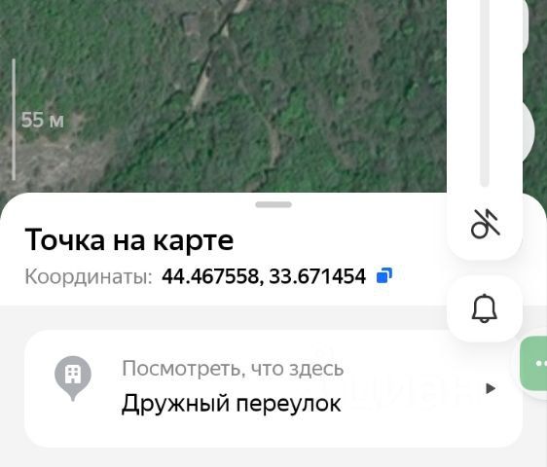Open the green three-dots button
The width and height of the screenshot is (547, 467).
533,364
